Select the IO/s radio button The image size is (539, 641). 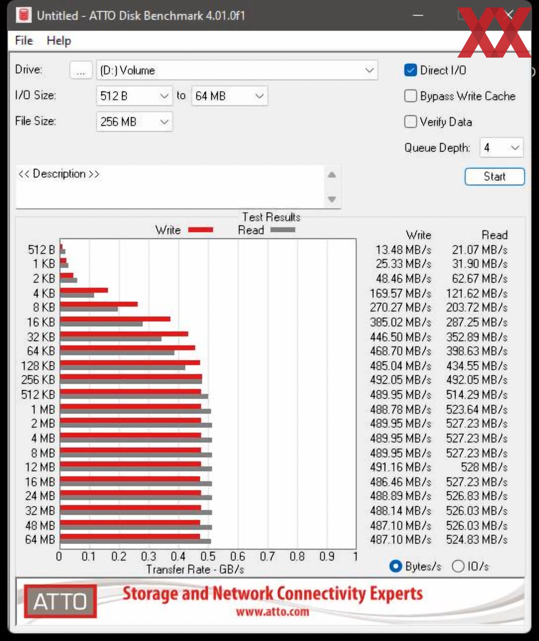tap(458, 566)
